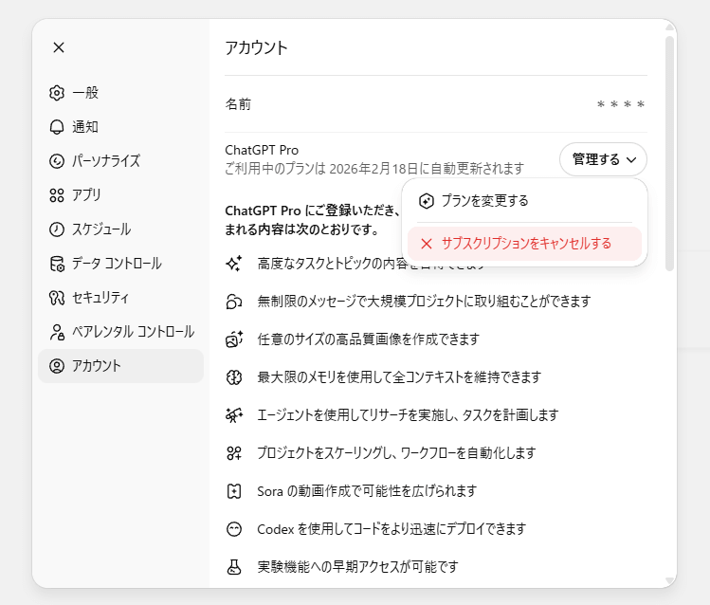This screenshot has width=710, height=605.
Task: Click the データ コントロール database icon
Action: [57, 264]
